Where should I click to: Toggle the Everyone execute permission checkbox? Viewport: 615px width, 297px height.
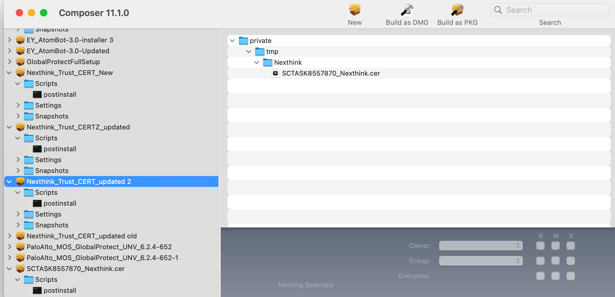tap(570, 276)
